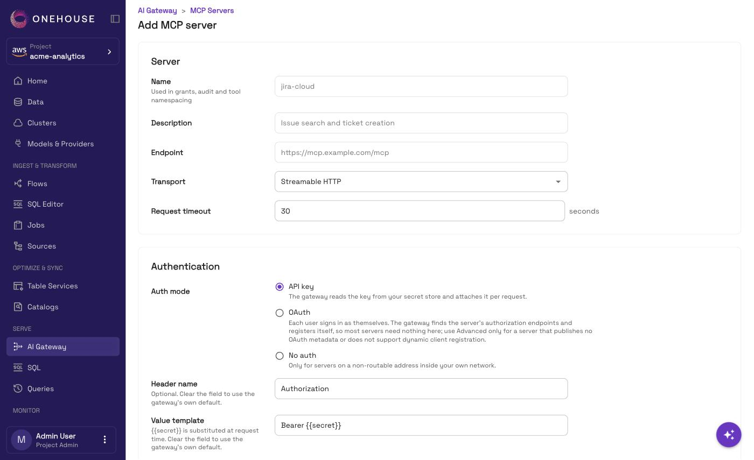Open Admin User options kebab menu
Image resolution: width=754 pixels, height=460 pixels.
pos(104,440)
